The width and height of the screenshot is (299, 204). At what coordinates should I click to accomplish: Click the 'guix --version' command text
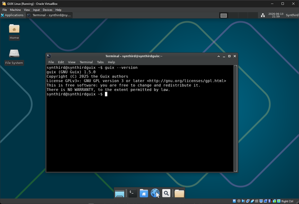pyautogui.click(x=121, y=68)
